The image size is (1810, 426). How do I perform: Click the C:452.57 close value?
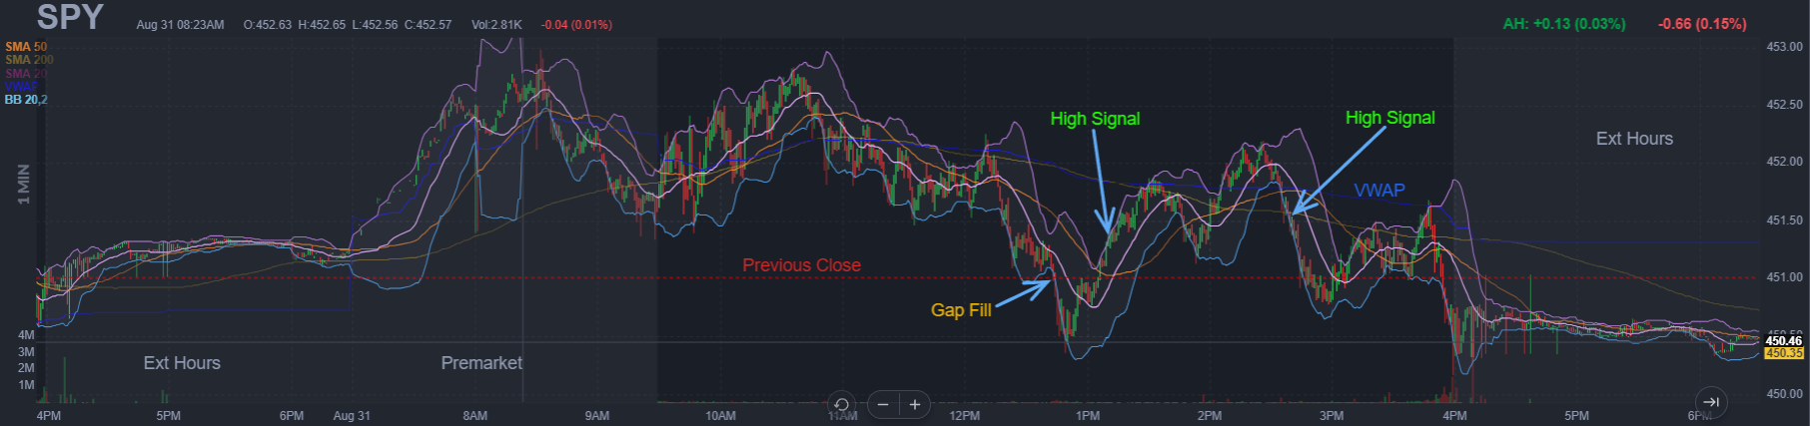coord(428,25)
